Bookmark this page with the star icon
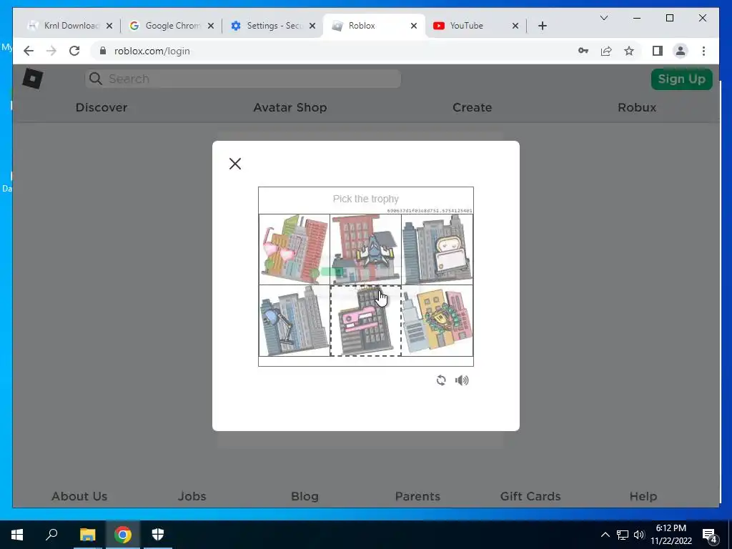The image size is (732, 549). (x=629, y=51)
